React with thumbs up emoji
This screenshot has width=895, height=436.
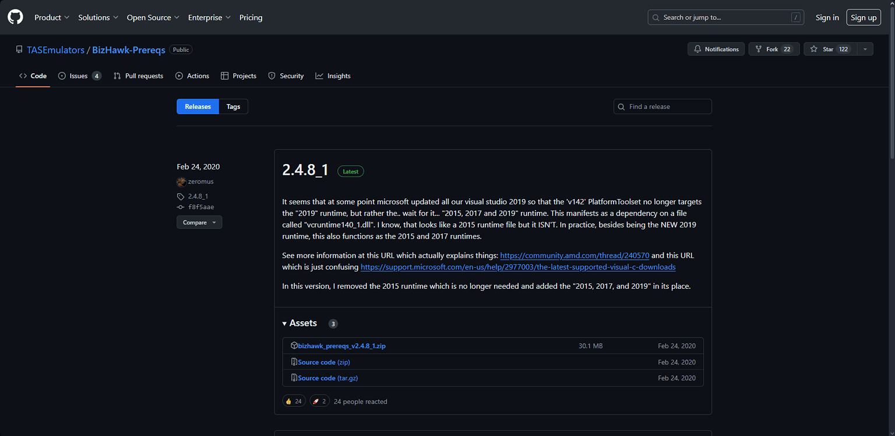pyautogui.click(x=294, y=401)
